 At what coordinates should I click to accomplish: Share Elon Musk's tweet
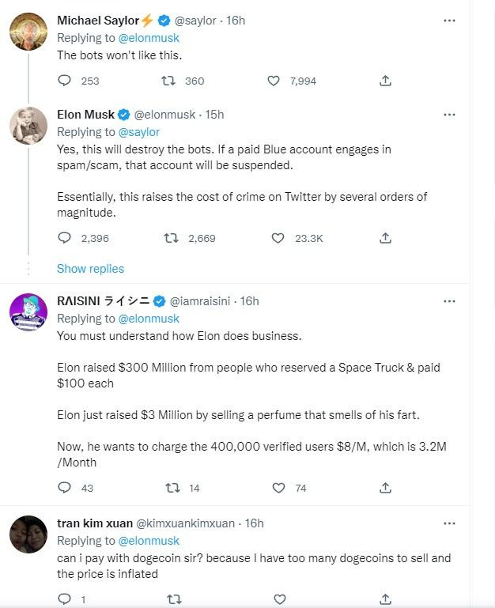click(385, 238)
